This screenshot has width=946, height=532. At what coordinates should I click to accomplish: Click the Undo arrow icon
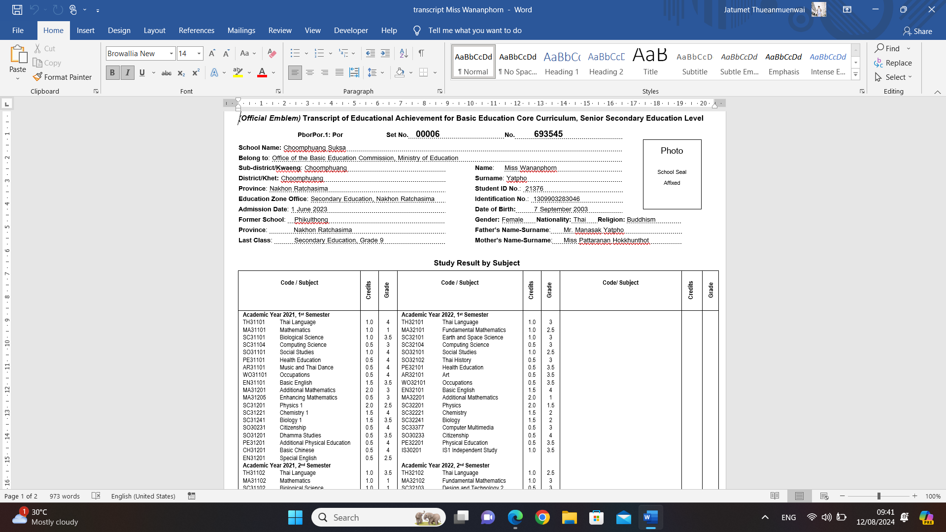34,9
